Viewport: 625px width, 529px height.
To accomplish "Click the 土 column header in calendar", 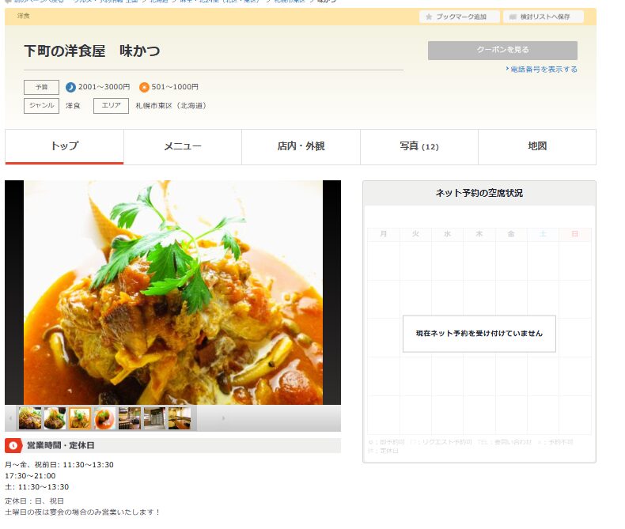I will click(543, 234).
